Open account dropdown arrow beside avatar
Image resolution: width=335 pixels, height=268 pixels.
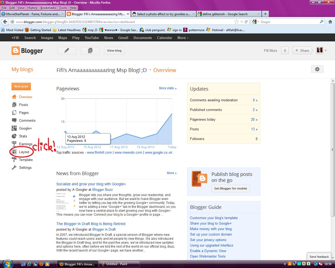pos(326,51)
